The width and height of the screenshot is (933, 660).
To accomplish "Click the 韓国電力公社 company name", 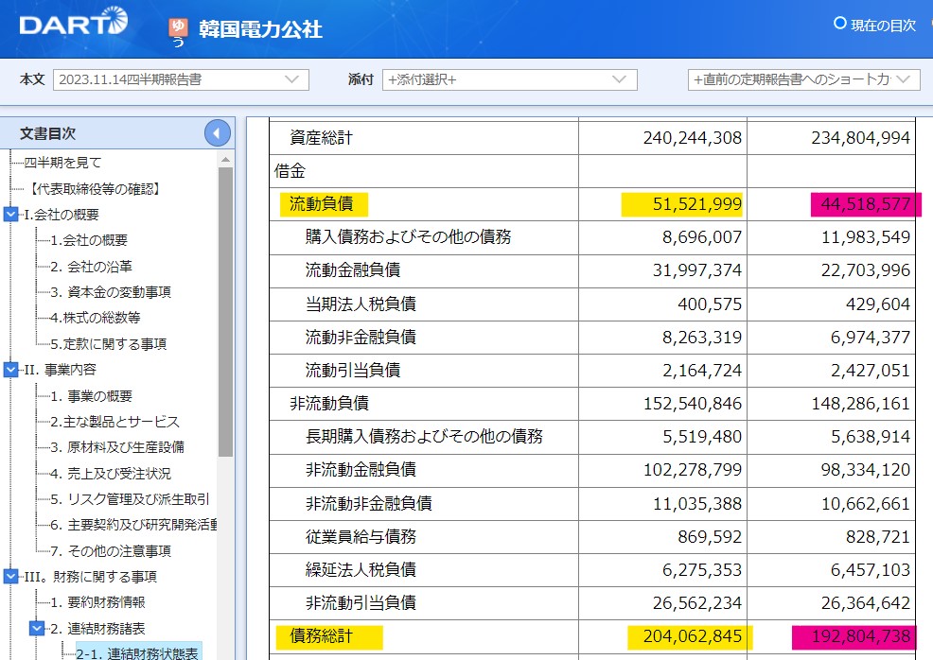I will [260, 29].
